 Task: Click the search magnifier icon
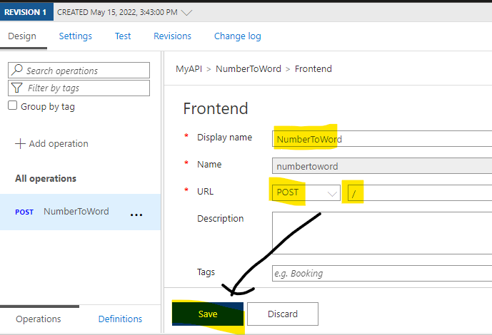pyautogui.click(x=17, y=71)
